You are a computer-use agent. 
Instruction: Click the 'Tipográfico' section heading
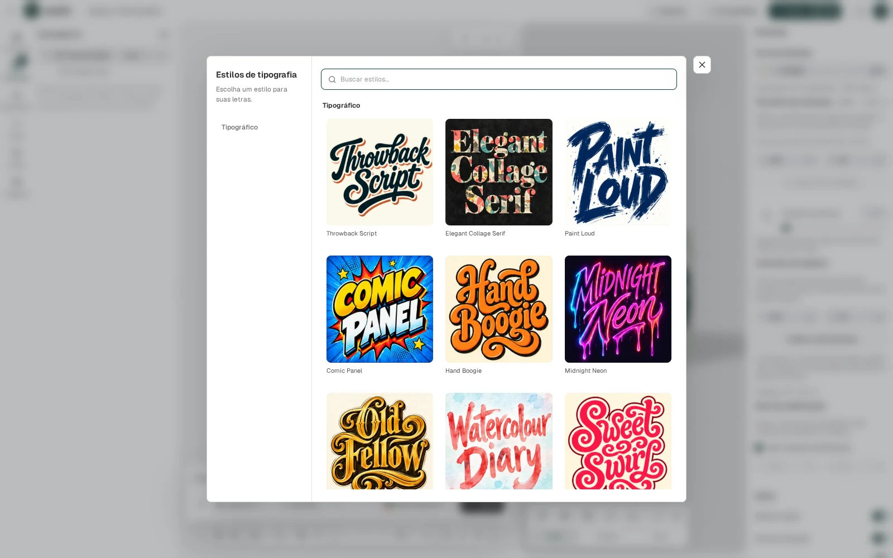341,105
